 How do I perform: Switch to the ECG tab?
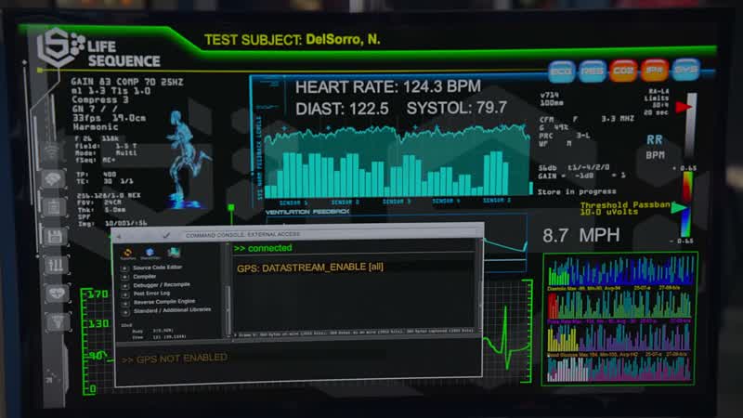(562, 72)
